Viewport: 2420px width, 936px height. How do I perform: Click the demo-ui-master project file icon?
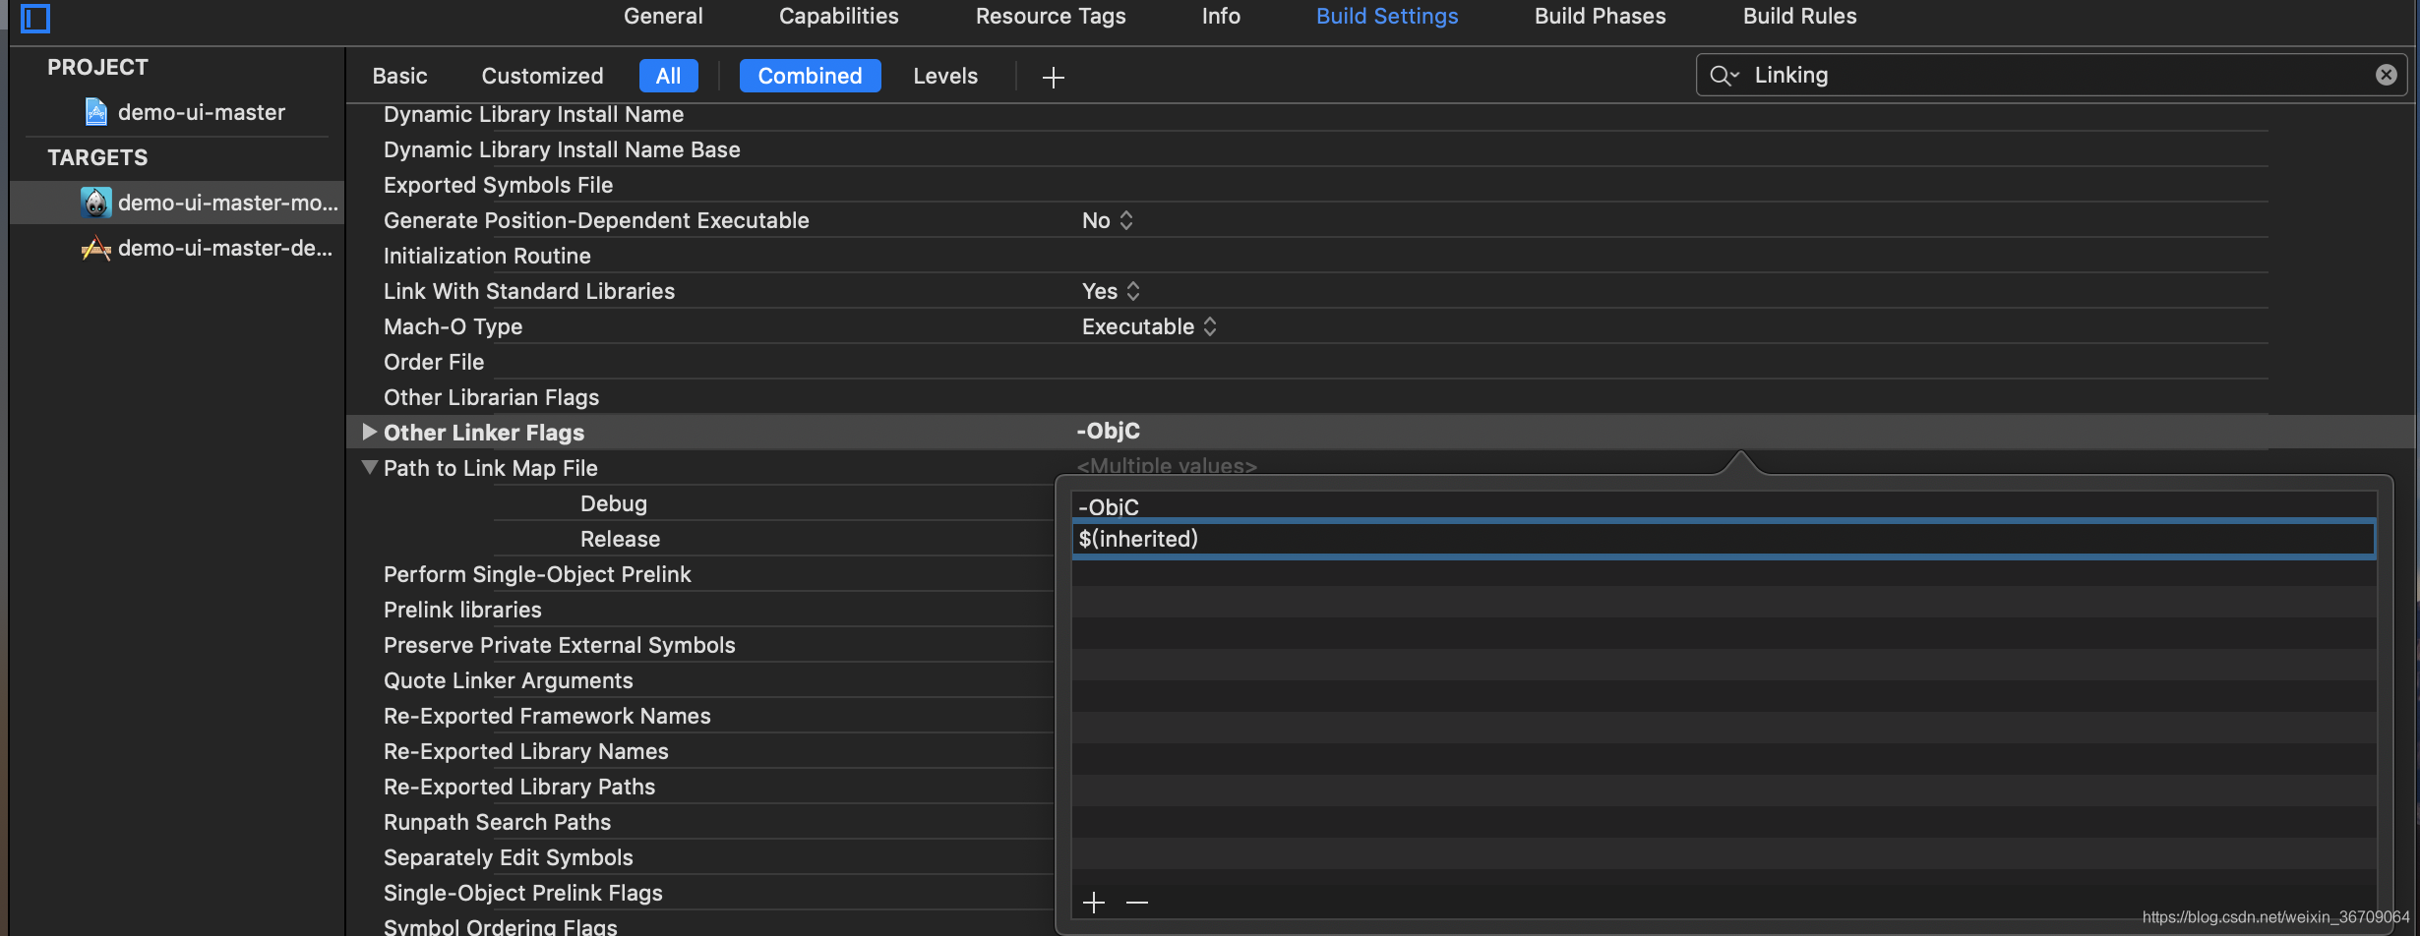pos(95,112)
